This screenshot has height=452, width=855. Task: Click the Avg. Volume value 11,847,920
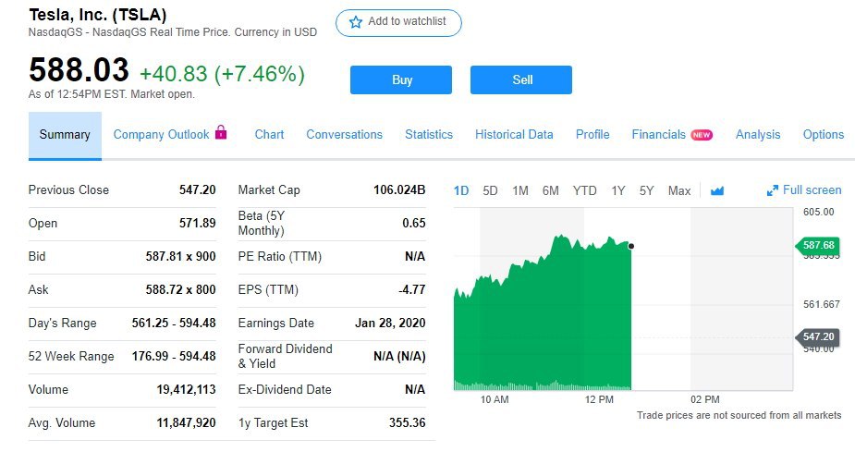[x=186, y=423]
